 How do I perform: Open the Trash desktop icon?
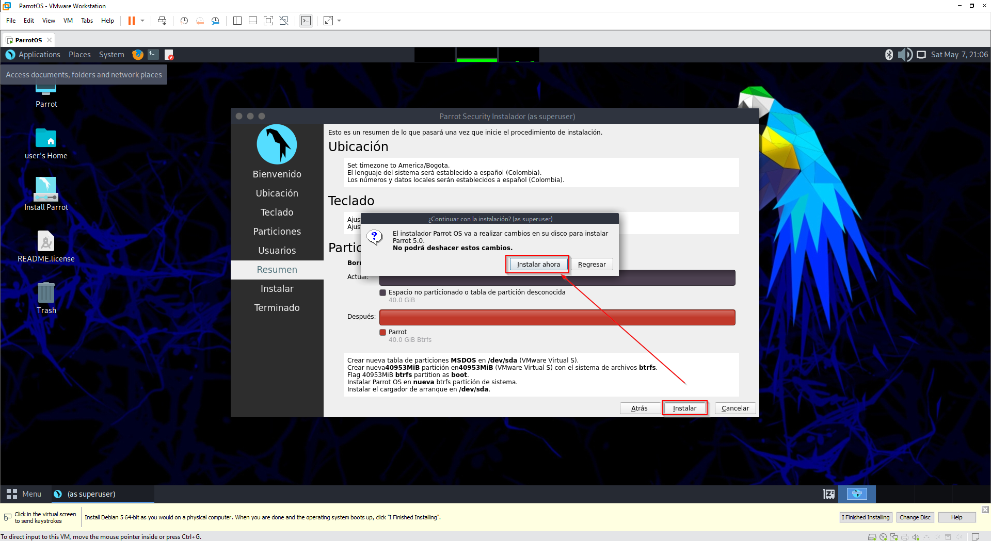[46, 298]
